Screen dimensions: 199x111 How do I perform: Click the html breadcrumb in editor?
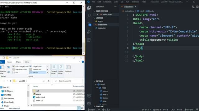[142, 11]
